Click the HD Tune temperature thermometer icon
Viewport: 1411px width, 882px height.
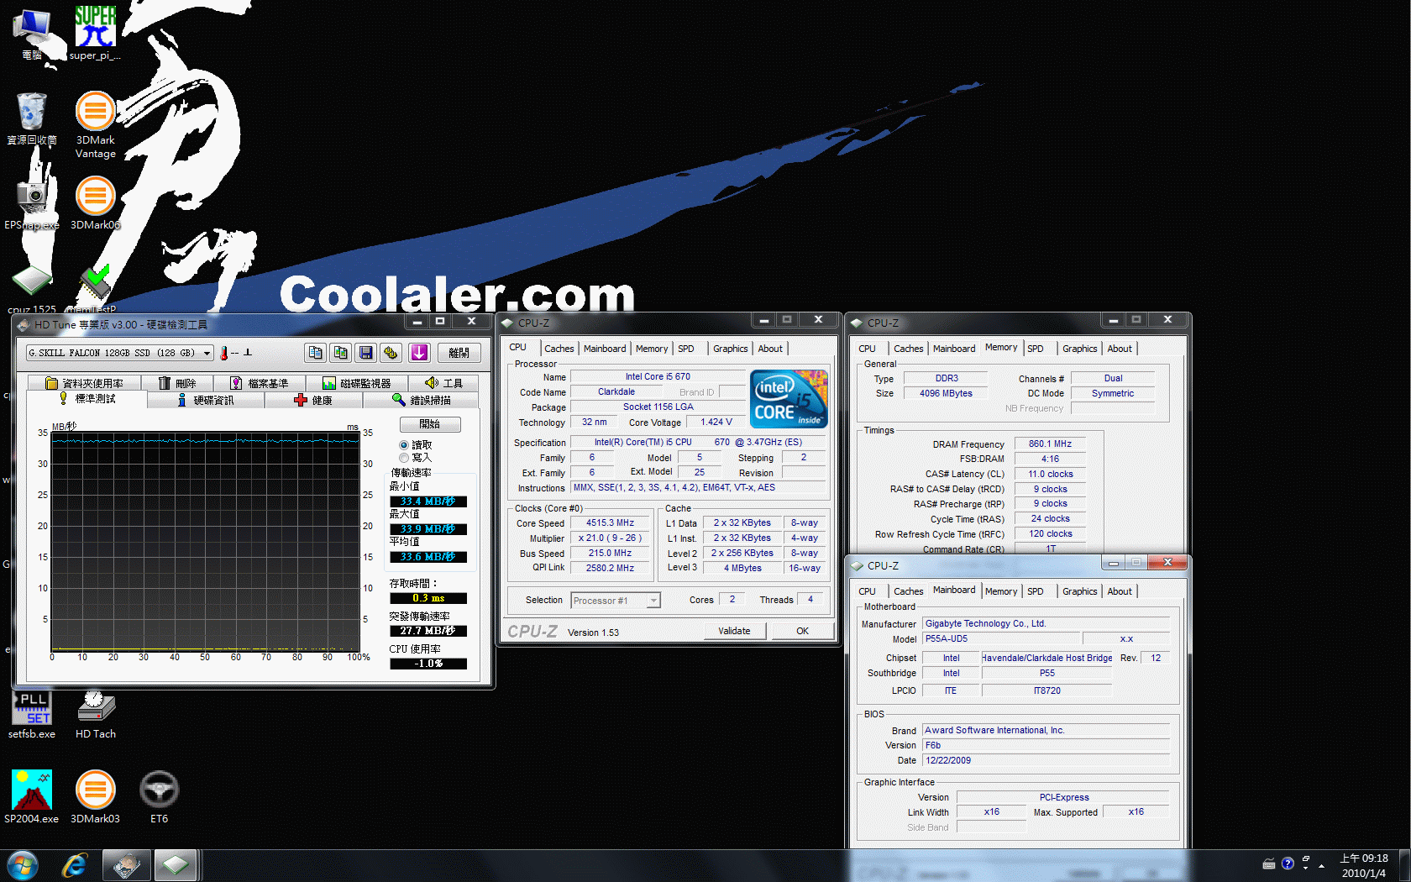click(224, 354)
